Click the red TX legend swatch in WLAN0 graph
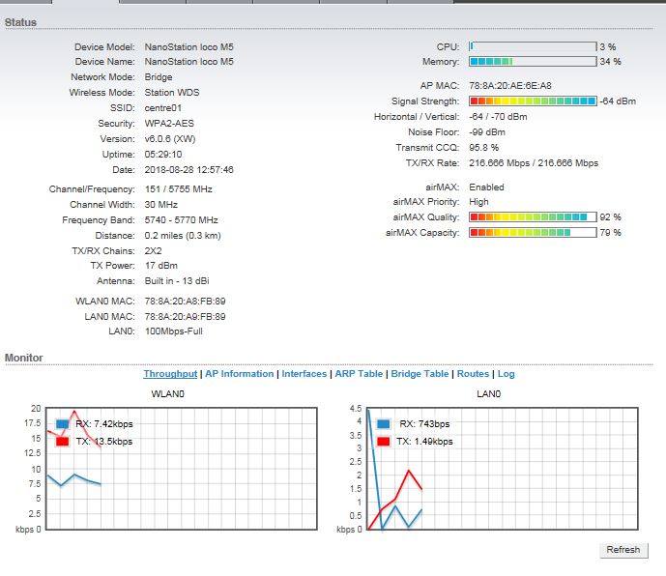666x576 pixels. [62, 442]
